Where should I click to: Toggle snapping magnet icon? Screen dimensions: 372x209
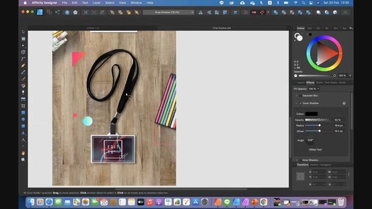262,12
